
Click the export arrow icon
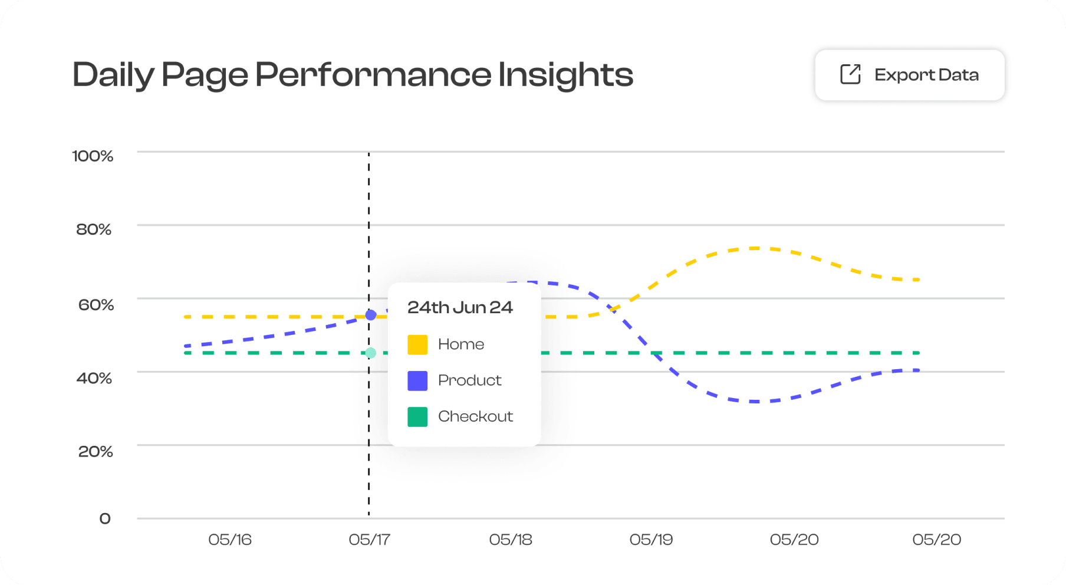[x=850, y=74]
